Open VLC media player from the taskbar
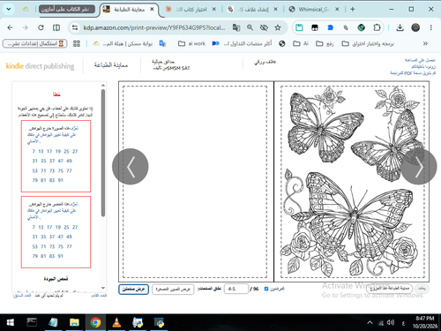Image resolution: width=441 pixels, height=331 pixels. point(116,323)
